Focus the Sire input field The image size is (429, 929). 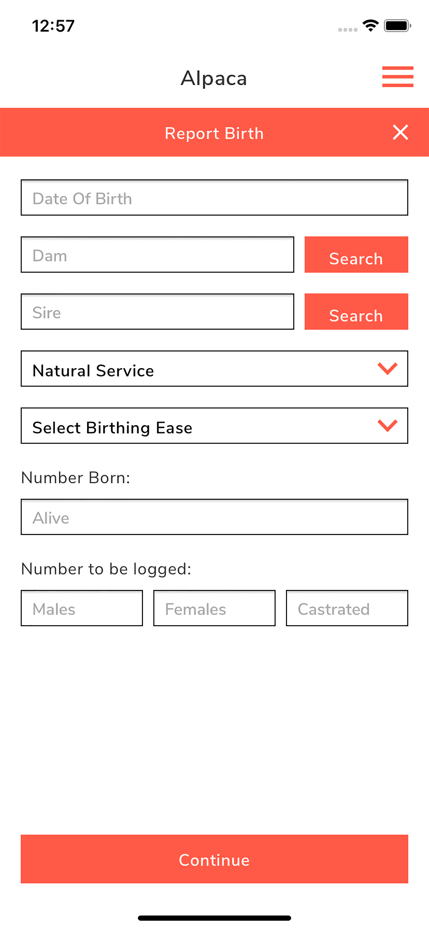pyautogui.click(x=157, y=312)
